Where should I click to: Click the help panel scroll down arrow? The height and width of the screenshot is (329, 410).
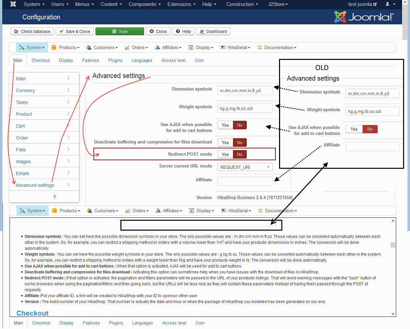[393, 314]
